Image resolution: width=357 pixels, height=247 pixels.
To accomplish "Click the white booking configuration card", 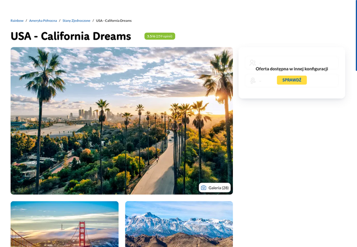I will coord(292,73).
